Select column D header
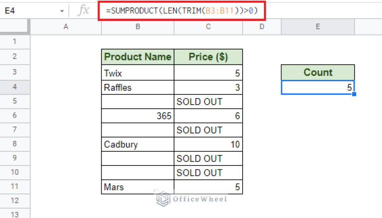Image resolution: width=382 pixels, height=218 pixels. click(x=262, y=27)
